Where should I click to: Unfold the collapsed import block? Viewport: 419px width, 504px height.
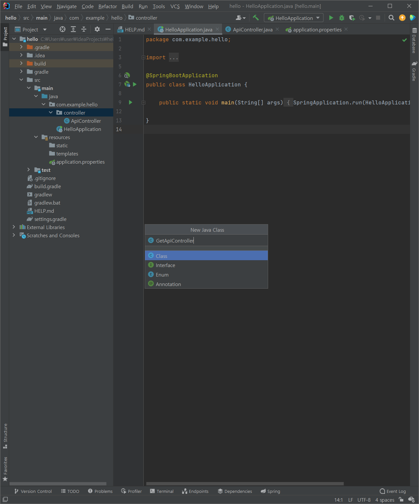coord(143,57)
